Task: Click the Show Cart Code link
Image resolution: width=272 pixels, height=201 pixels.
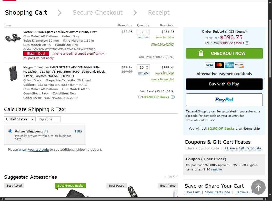Action: point(217,192)
